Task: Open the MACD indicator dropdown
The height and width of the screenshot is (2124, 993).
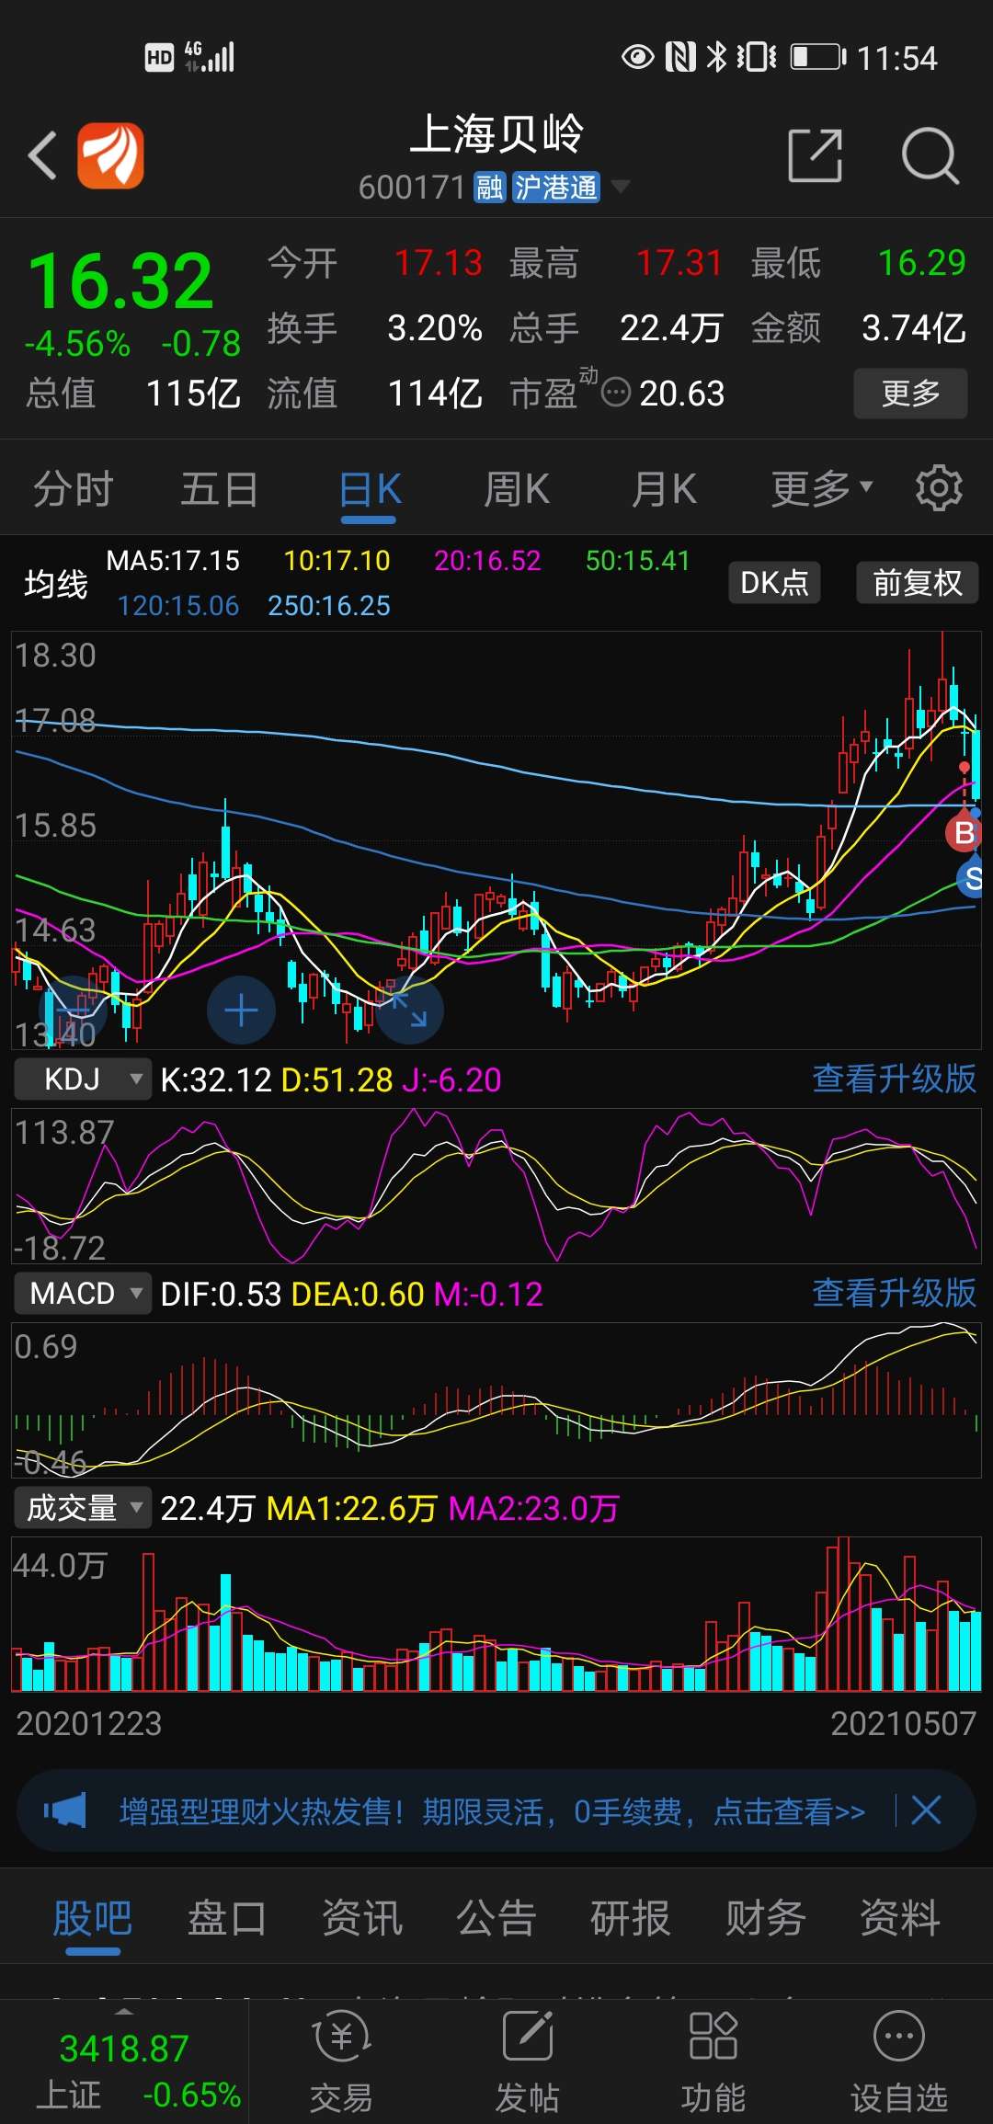Action: (x=83, y=1294)
